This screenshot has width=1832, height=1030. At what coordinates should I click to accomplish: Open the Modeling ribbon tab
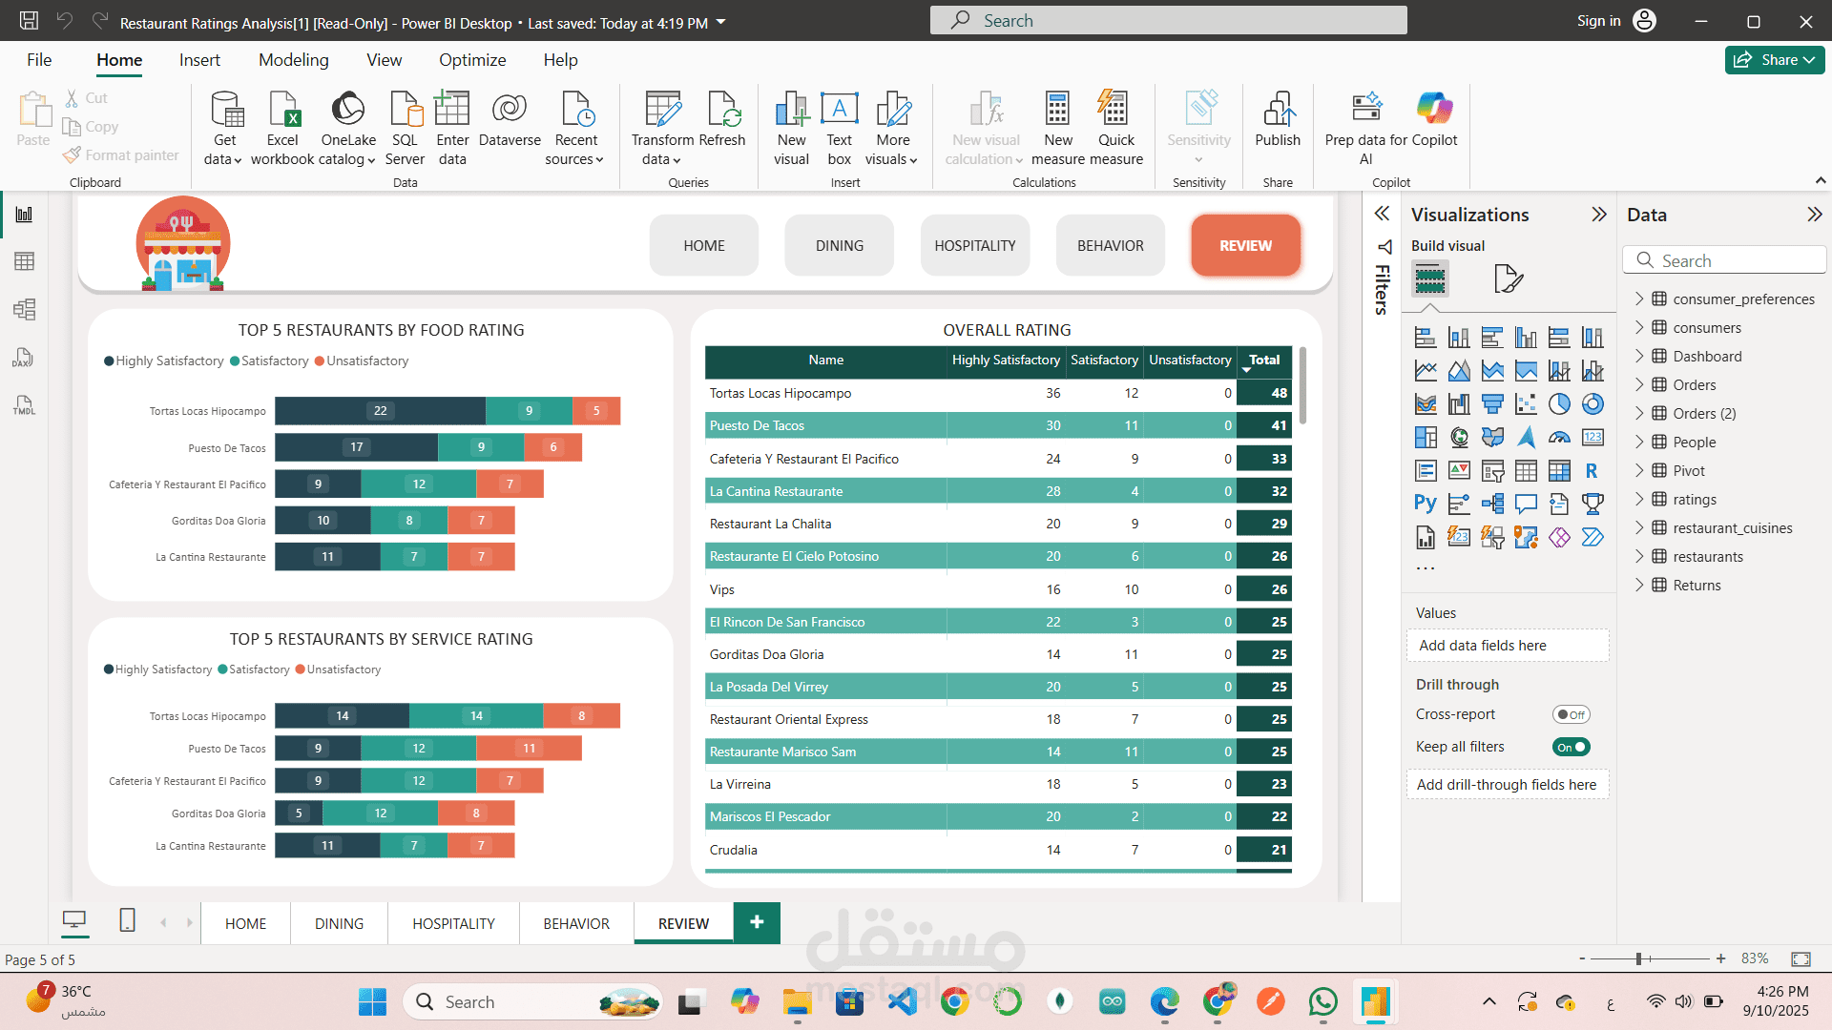click(x=293, y=60)
